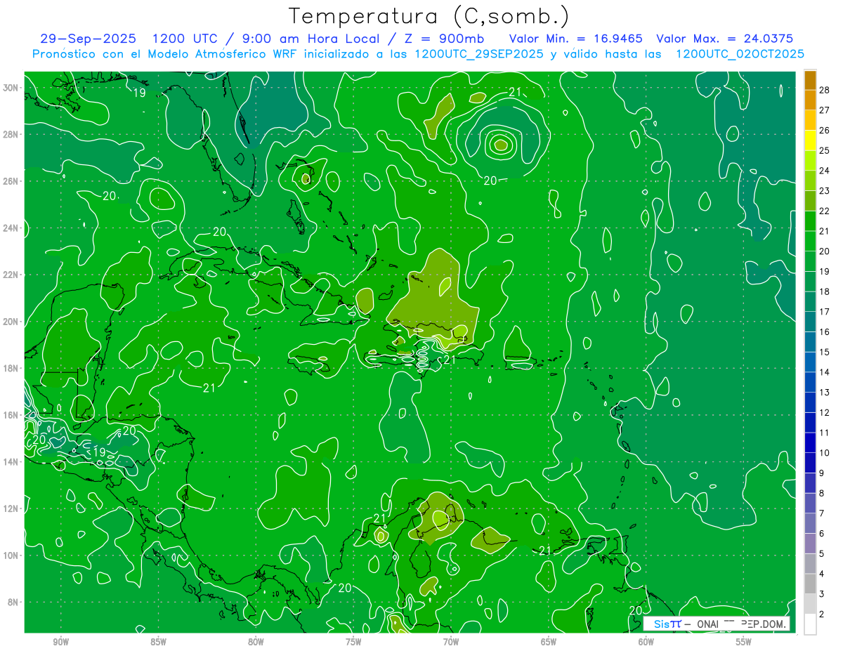Click the 55W longitude axis label

tap(743, 642)
